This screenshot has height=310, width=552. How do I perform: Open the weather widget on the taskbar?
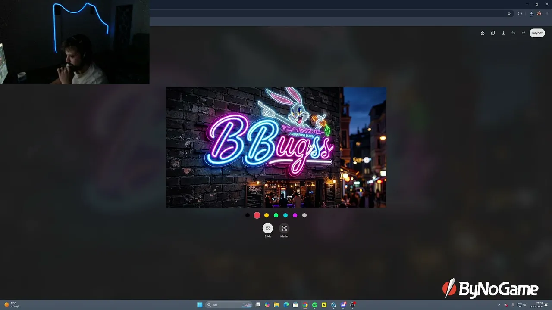coord(12,305)
